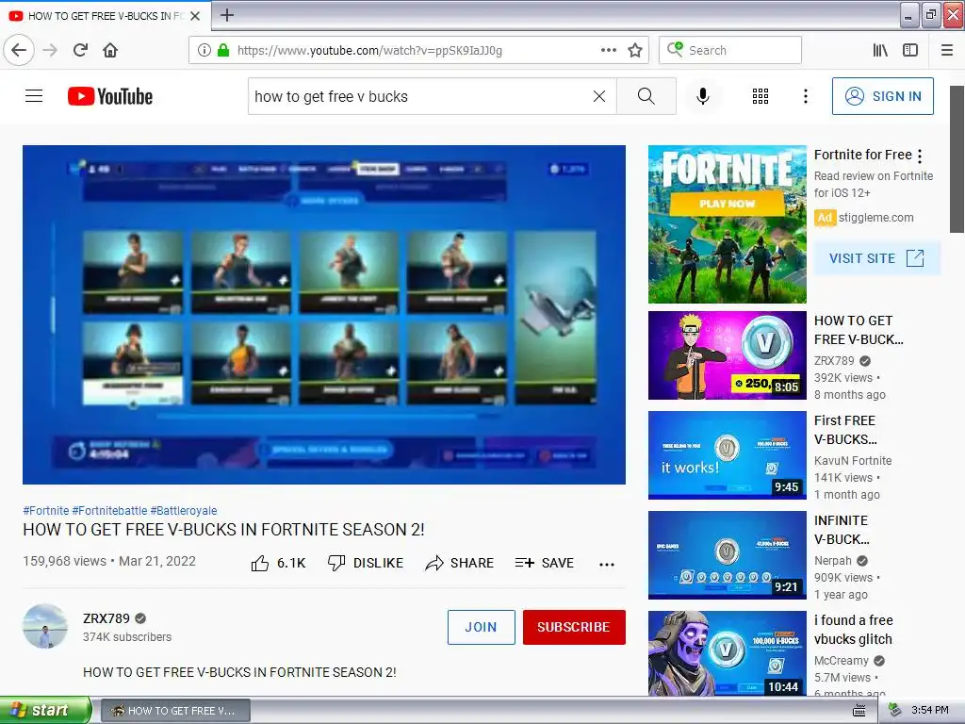
Task: Click the JOIN membership button
Action: pos(482,627)
